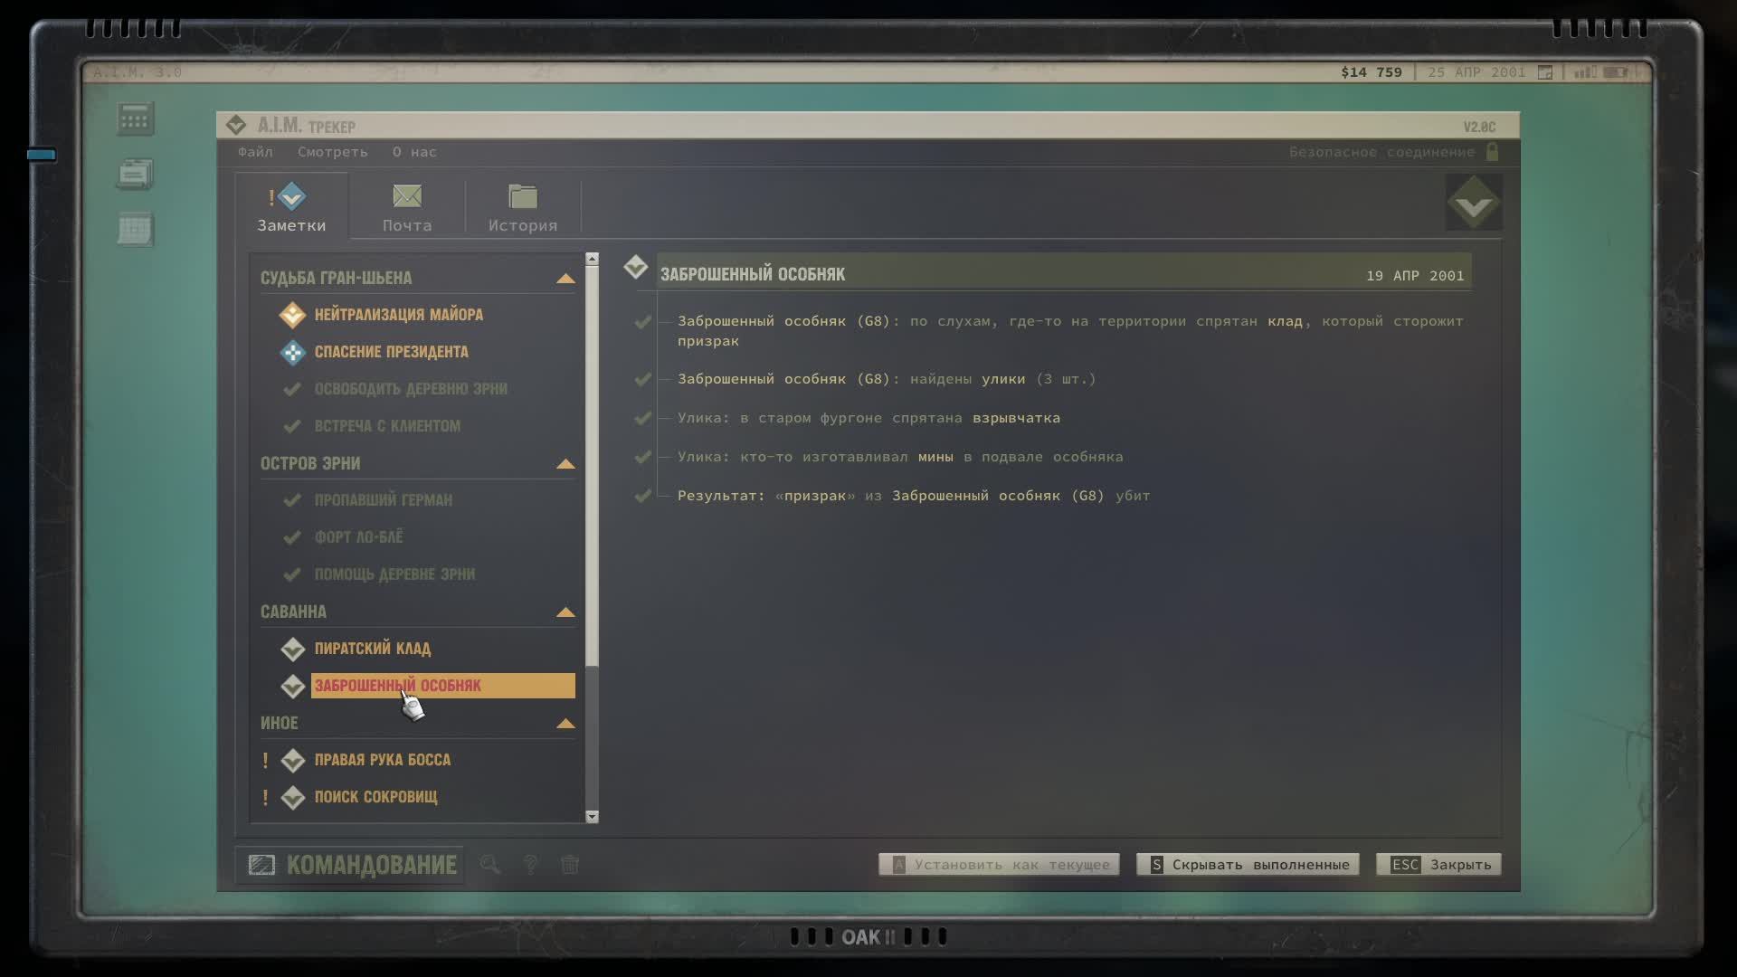Click the calendar icon beside the date in the top bar
The height and width of the screenshot is (977, 1737).
[1545, 72]
